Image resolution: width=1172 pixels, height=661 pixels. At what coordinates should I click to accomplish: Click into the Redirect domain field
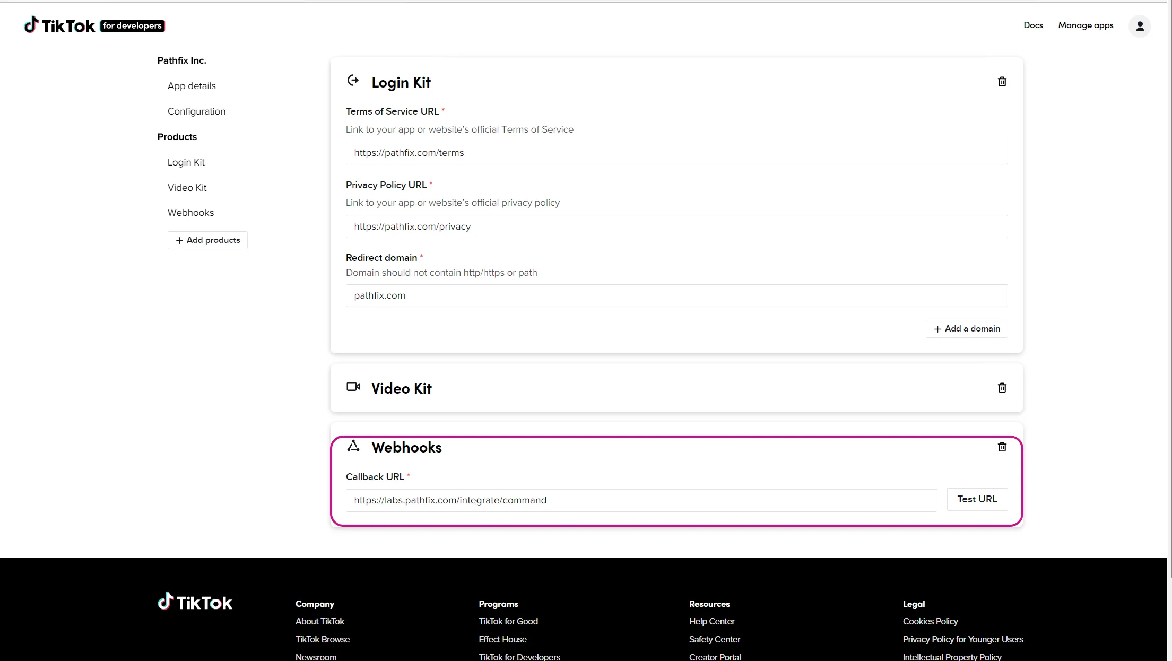[x=676, y=295]
